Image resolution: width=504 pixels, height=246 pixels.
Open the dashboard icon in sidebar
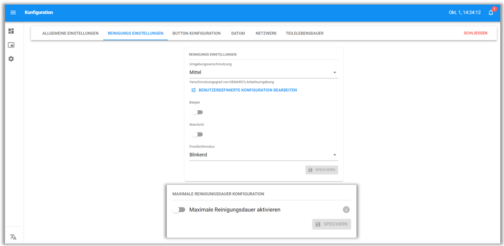tap(11, 31)
